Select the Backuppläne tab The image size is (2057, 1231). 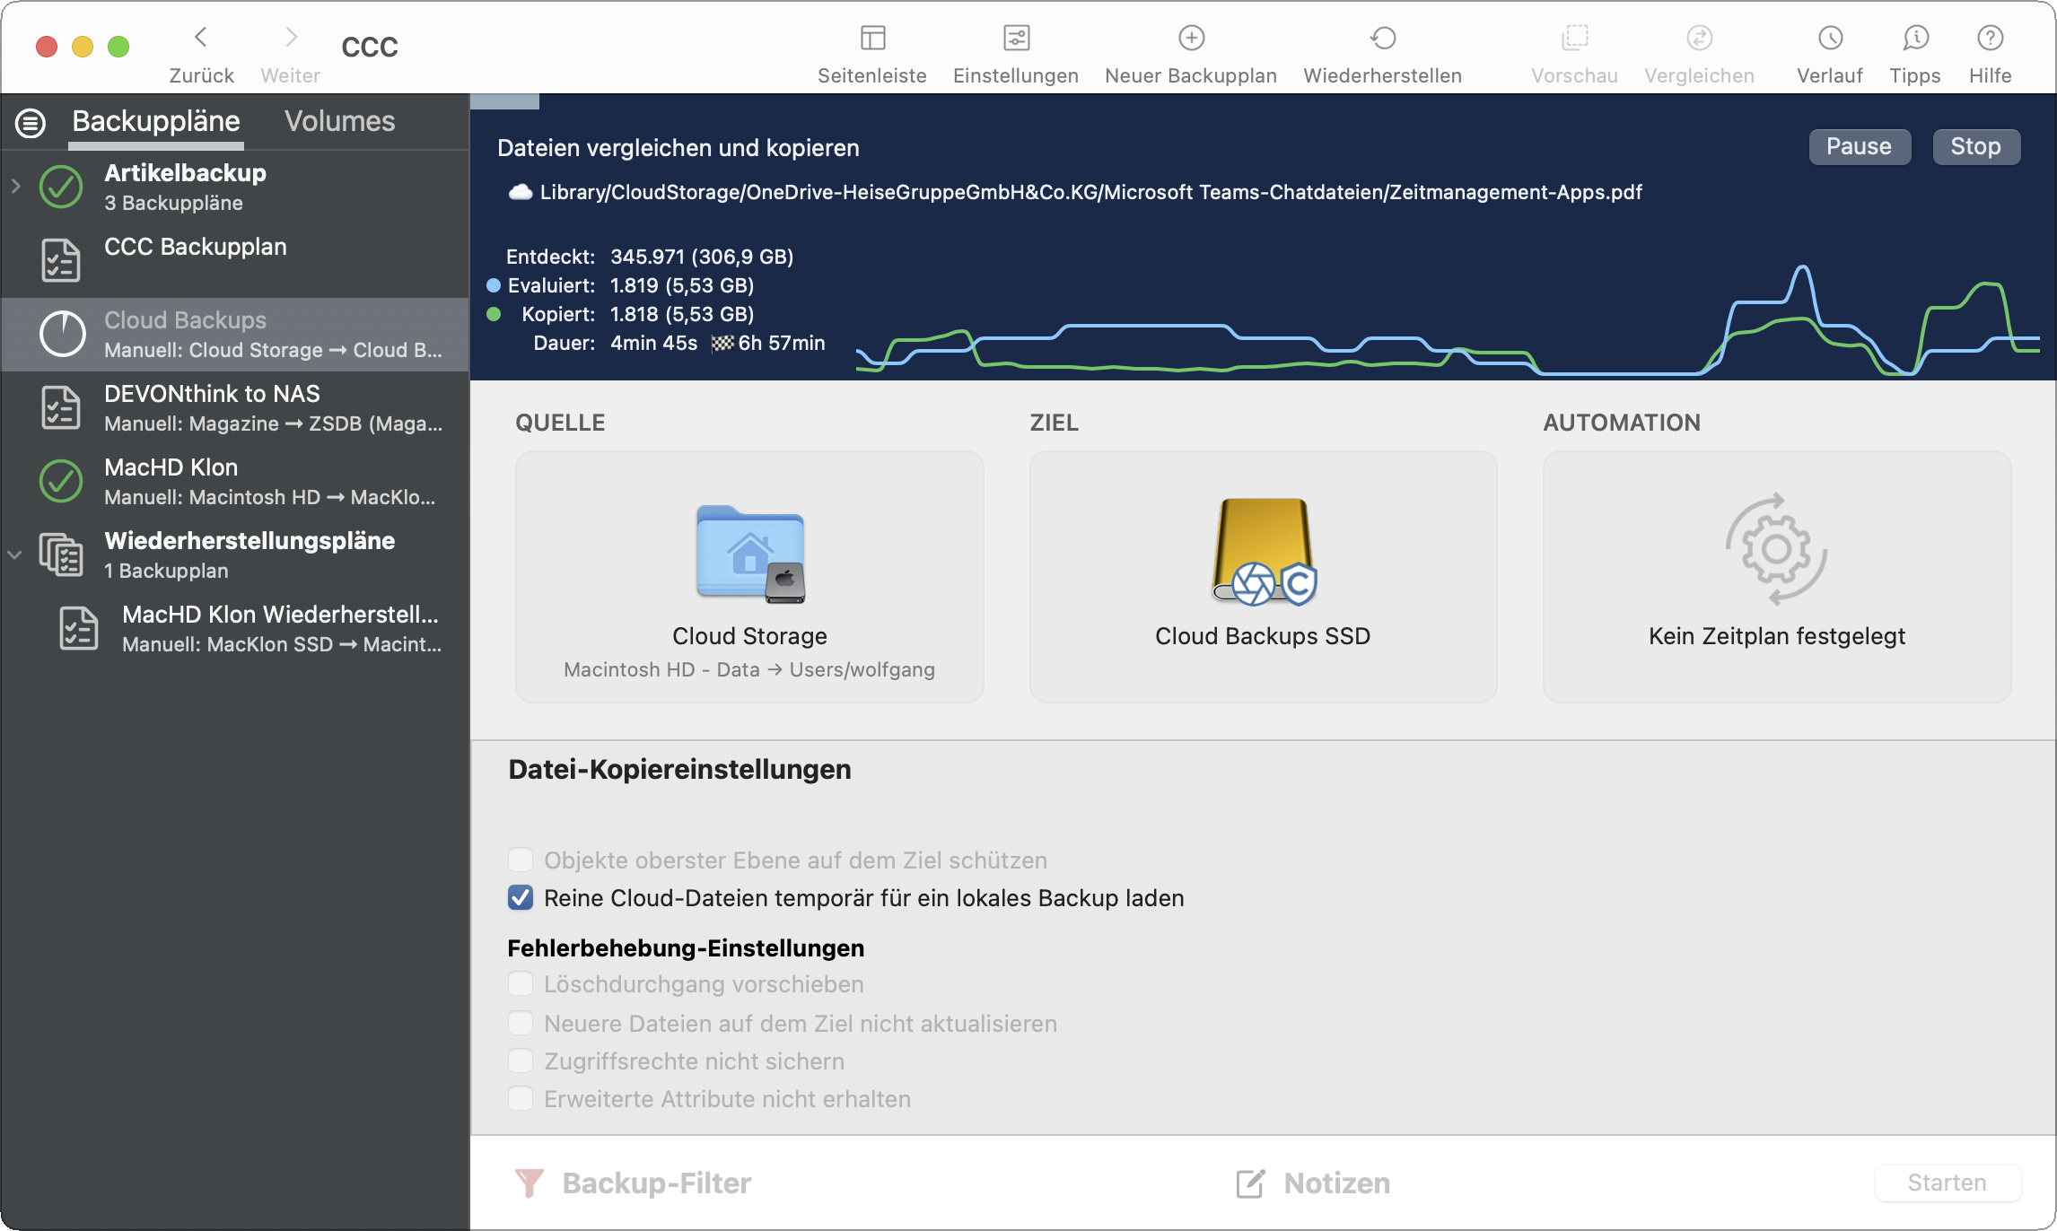pyautogui.click(x=156, y=121)
